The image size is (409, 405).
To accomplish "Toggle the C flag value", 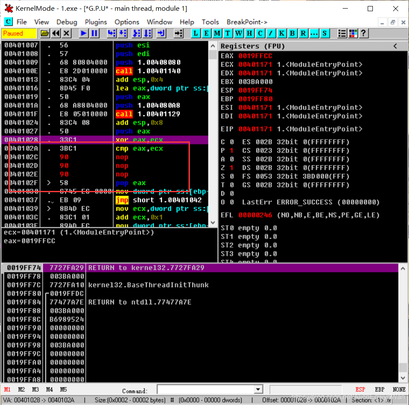I will click(x=232, y=142).
